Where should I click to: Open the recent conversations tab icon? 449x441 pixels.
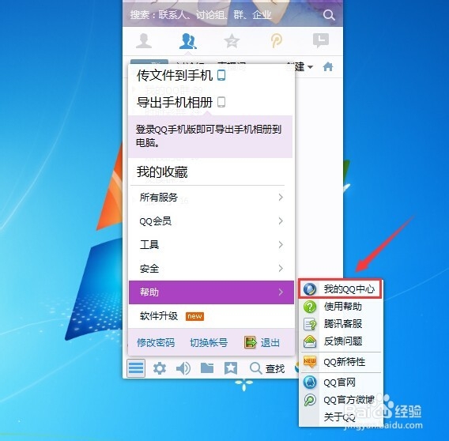click(x=321, y=40)
